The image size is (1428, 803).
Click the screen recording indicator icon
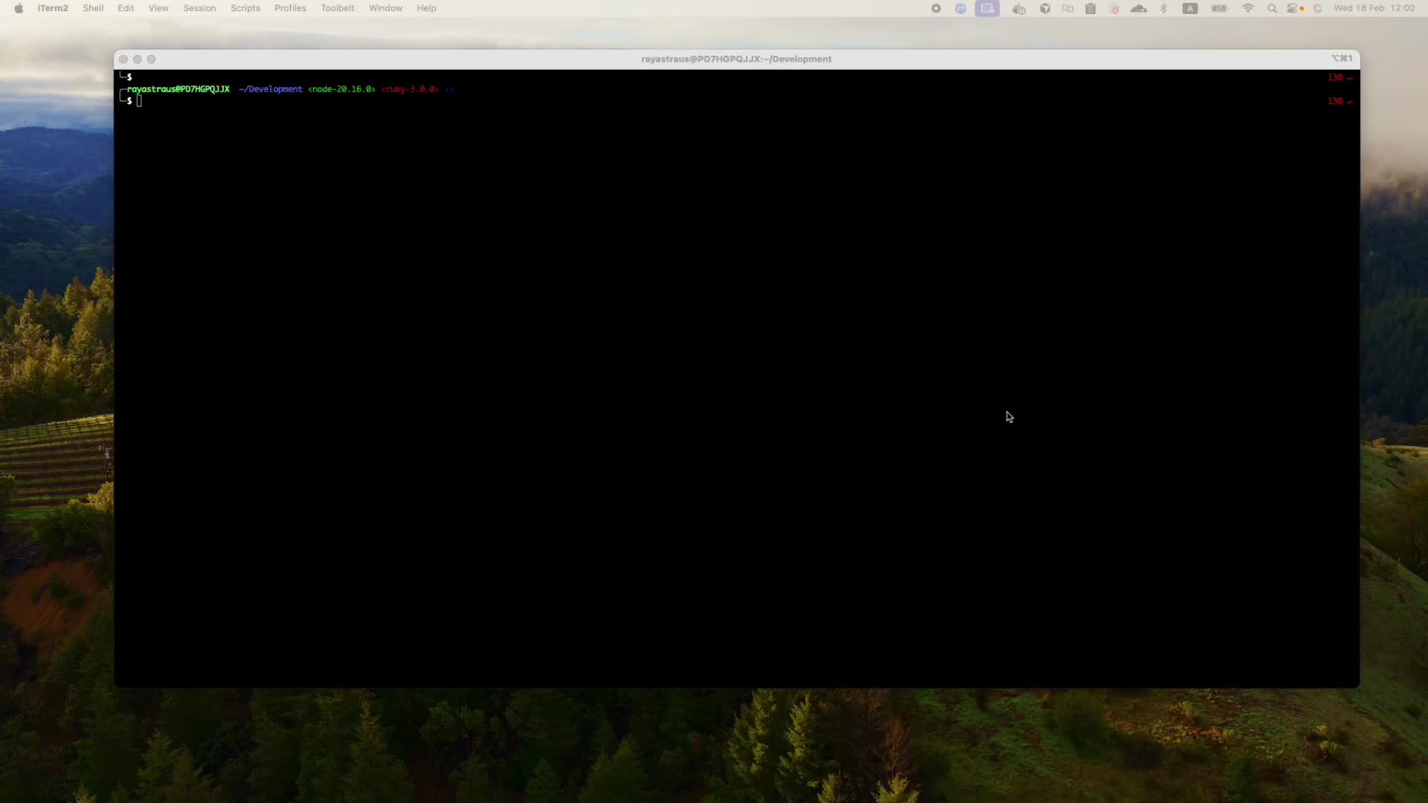988,8
